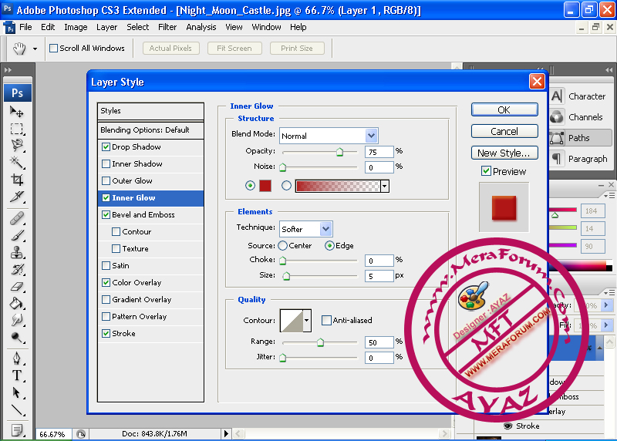Image resolution: width=617 pixels, height=441 pixels.
Task: Select the Clone Stamp tool
Action: coord(16,252)
